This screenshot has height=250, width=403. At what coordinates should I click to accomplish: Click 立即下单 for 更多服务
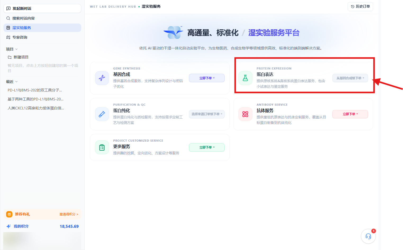click(207, 147)
